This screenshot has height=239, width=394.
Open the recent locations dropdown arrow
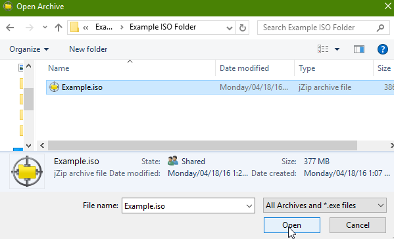45,27
